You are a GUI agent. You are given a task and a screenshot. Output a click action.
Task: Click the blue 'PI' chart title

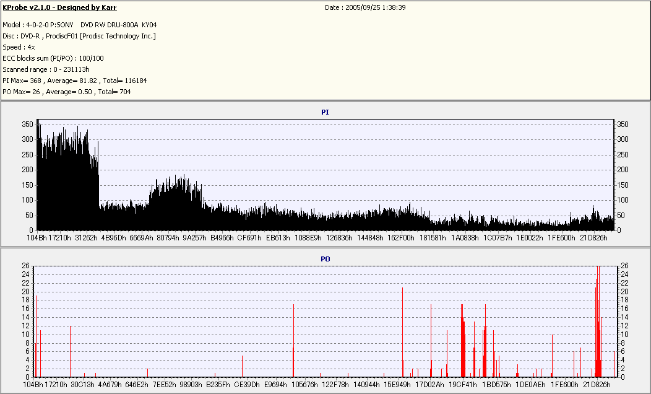325,112
